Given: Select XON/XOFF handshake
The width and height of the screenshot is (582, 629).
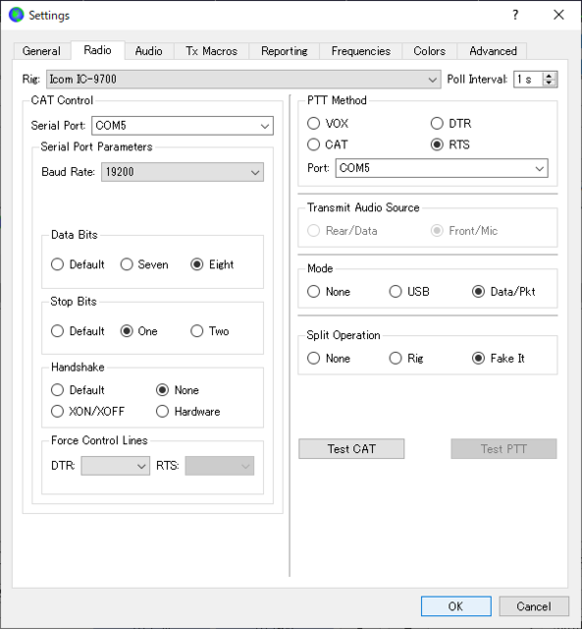Looking at the screenshot, I should pyautogui.click(x=87, y=411).
